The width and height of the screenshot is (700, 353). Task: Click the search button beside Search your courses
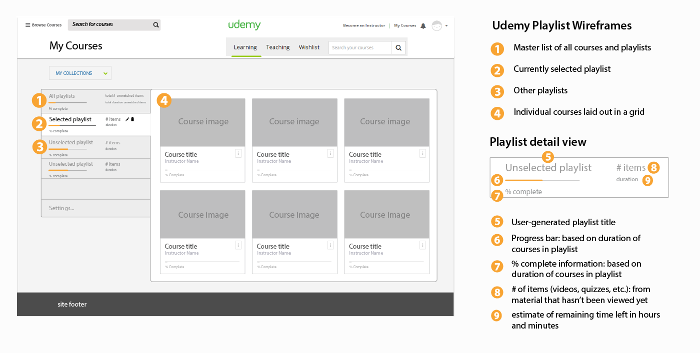click(398, 47)
